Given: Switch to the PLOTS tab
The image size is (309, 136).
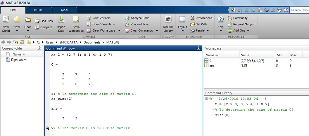Looking at the screenshot, I should 39,10.
